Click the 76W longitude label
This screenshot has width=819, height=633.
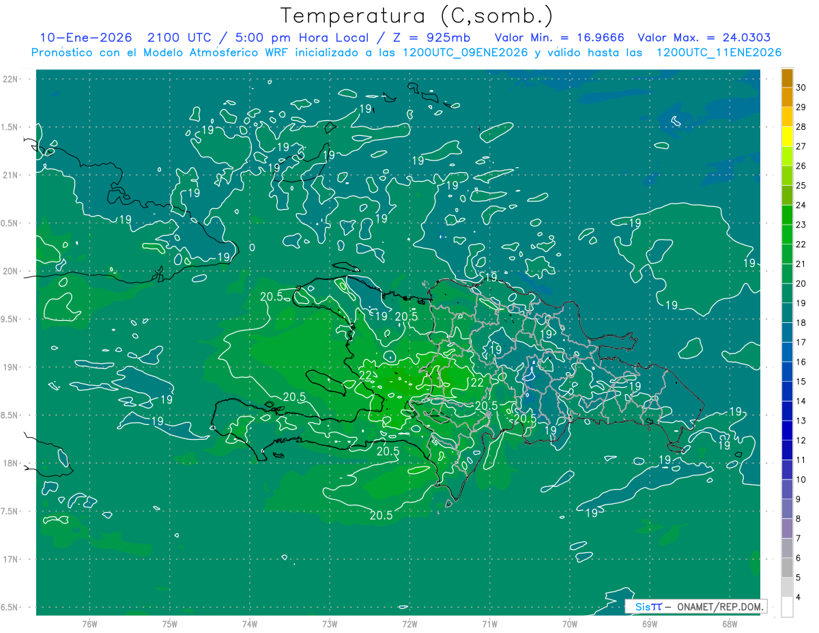(x=89, y=624)
